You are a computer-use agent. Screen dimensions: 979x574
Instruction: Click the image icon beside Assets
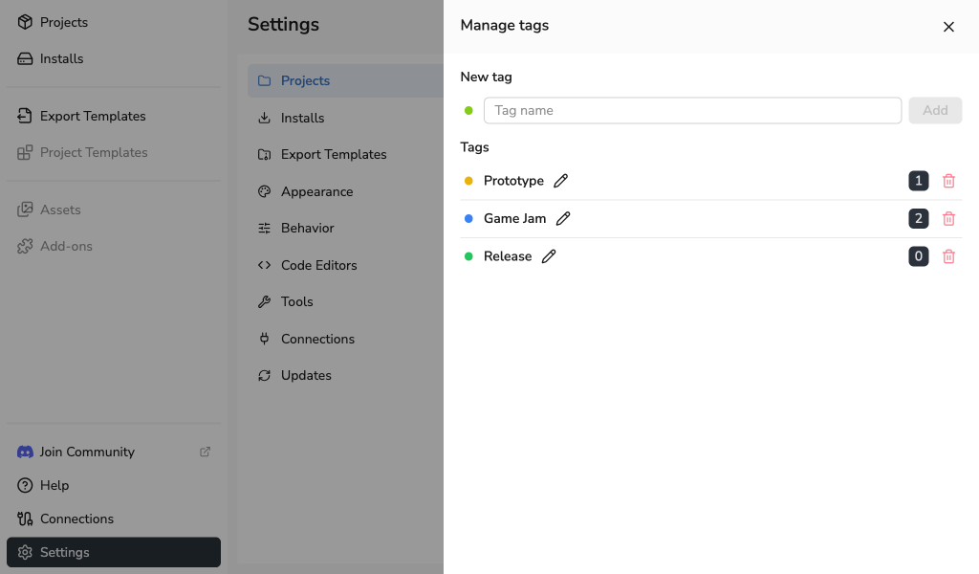[25, 210]
